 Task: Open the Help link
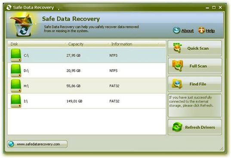tap(210, 31)
